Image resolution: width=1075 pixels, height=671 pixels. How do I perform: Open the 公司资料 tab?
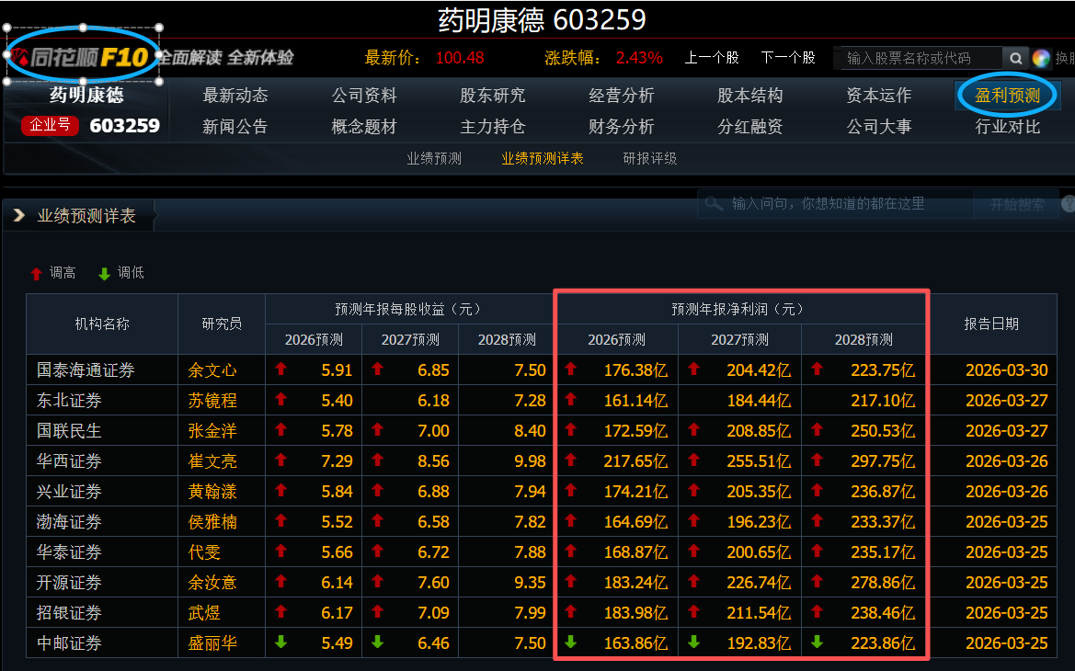click(364, 96)
